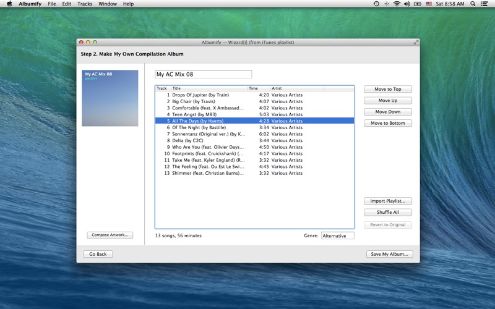
Task: Open the File menu
Action: click(52, 4)
